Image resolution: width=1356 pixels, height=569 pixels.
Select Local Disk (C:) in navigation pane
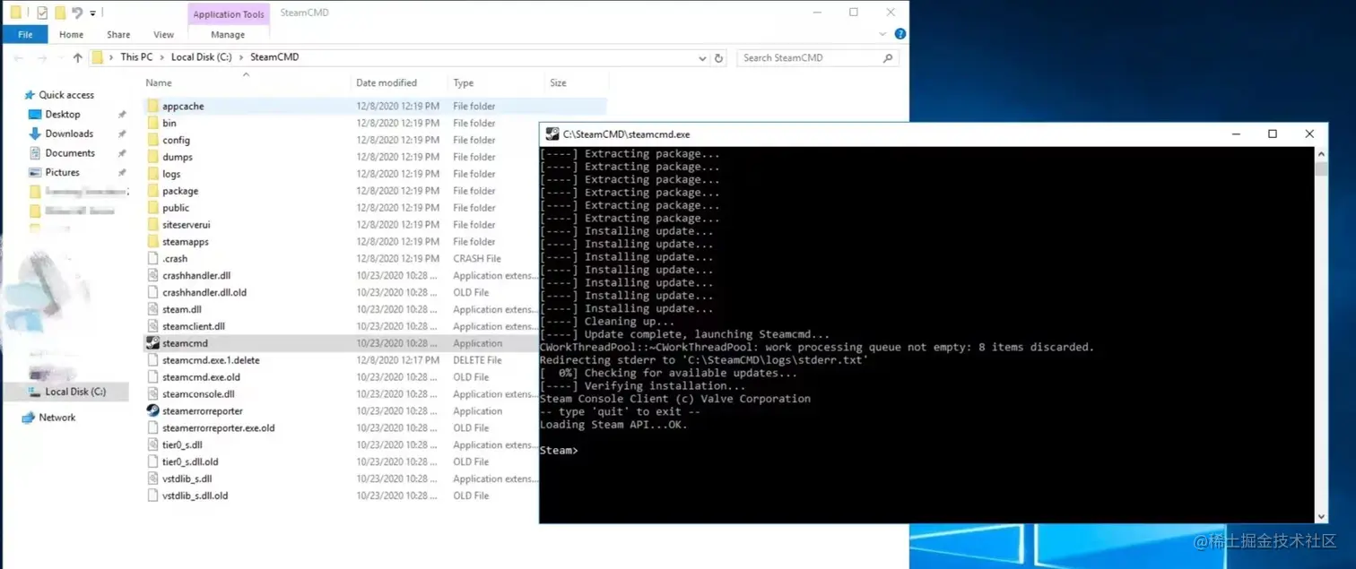pos(75,392)
